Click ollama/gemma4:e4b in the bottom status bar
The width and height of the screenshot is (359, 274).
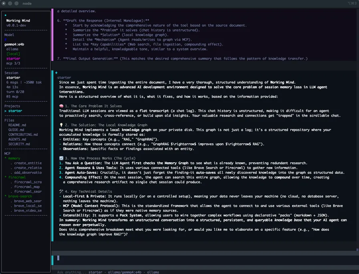125,272
